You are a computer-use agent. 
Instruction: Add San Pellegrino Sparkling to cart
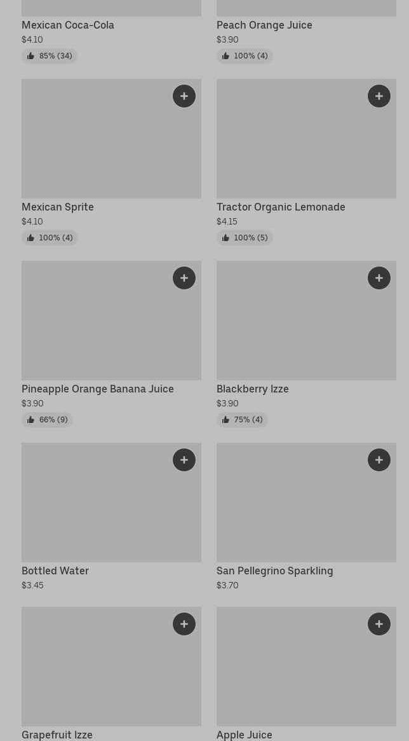point(379,460)
